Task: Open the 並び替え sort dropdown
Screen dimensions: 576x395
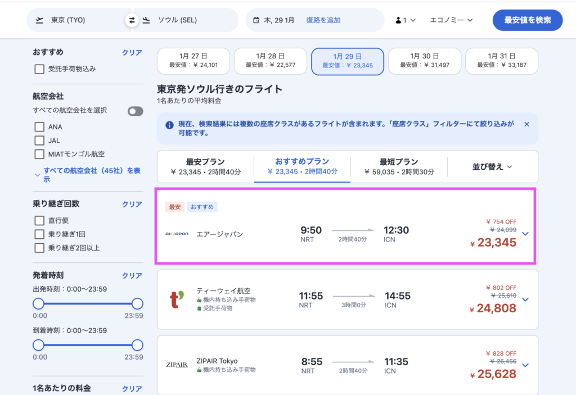Action: (492, 167)
